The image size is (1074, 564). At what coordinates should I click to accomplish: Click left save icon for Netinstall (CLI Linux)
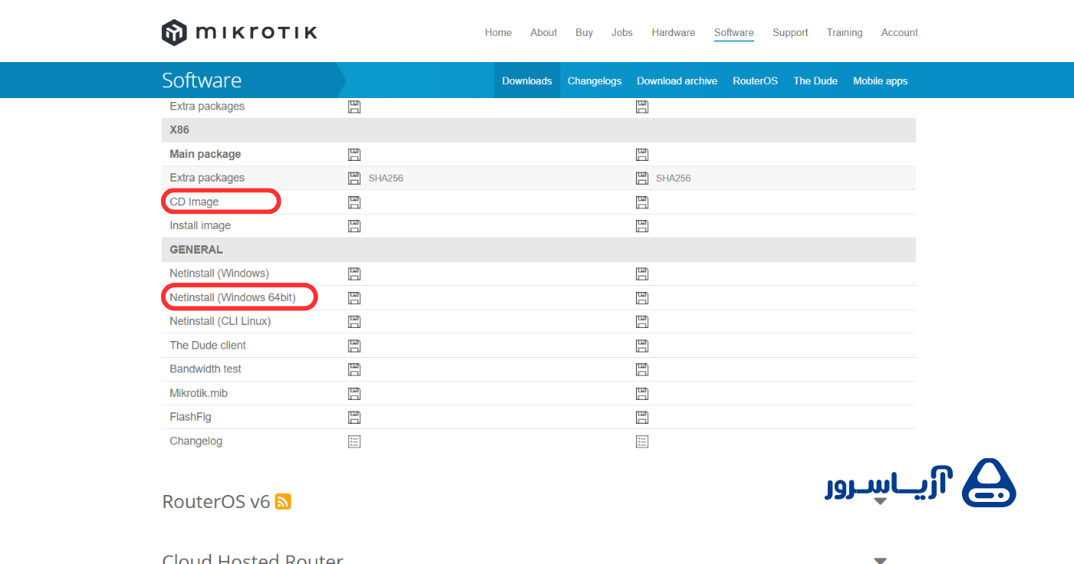(x=354, y=321)
